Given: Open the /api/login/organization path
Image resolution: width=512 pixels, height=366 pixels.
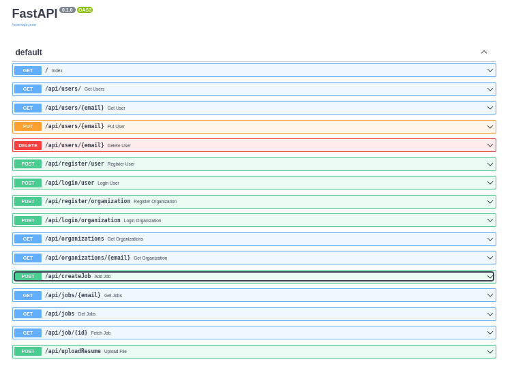Looking at the screenshot, I should pyautogui.click(x=82, y=220).
